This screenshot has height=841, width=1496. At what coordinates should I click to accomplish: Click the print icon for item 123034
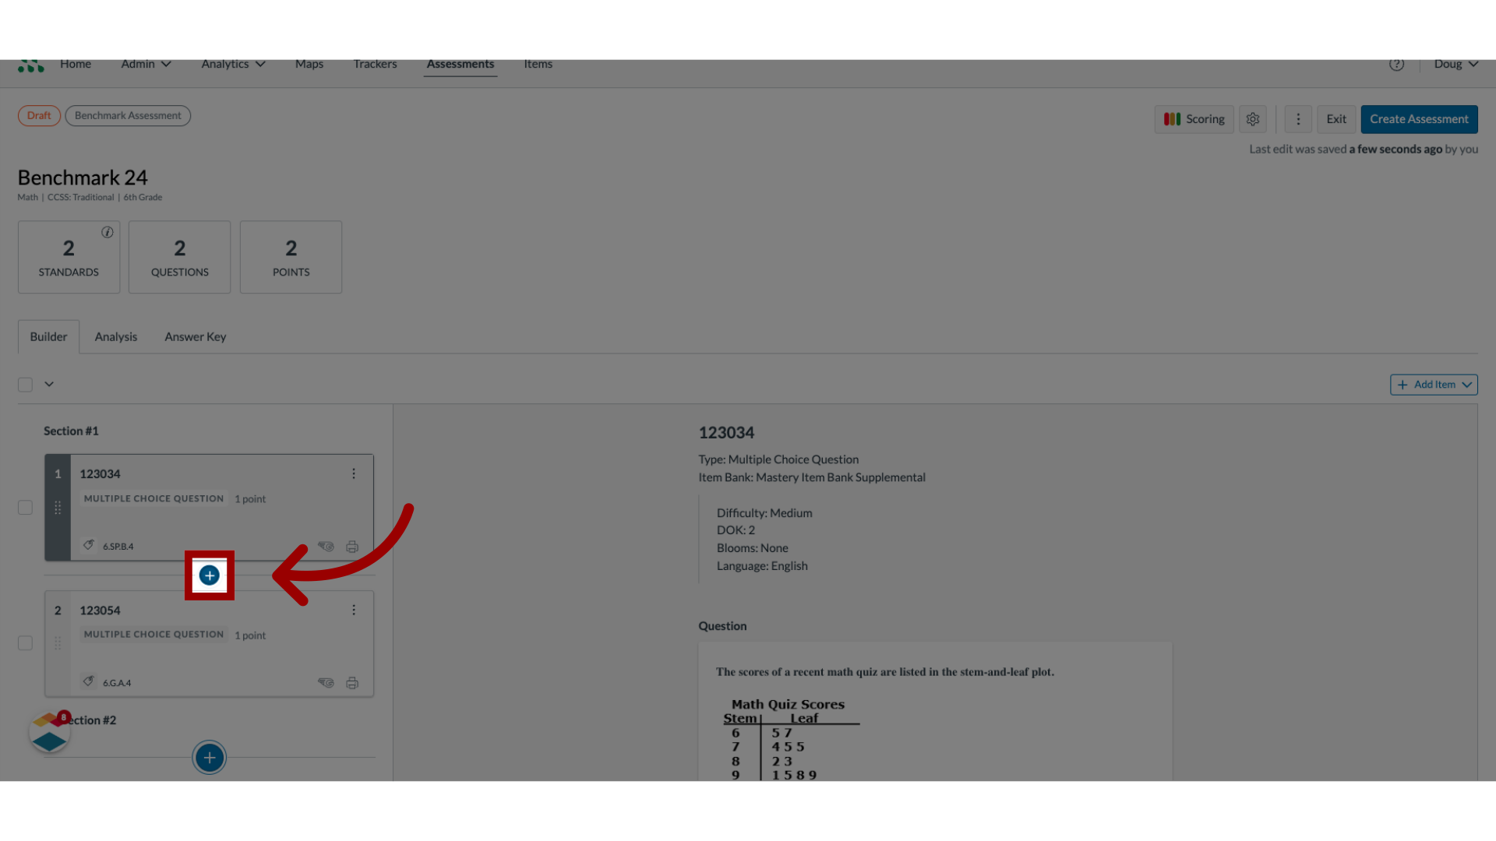[x=352, y=544]
